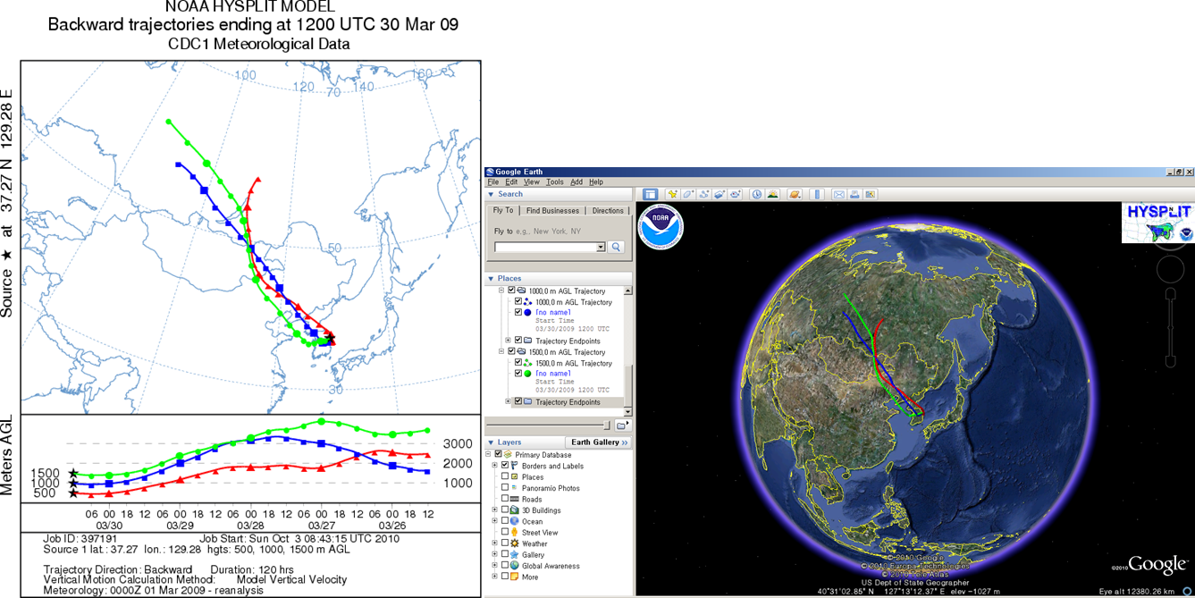Enable the Roads layer checkbox

[505, 499]
